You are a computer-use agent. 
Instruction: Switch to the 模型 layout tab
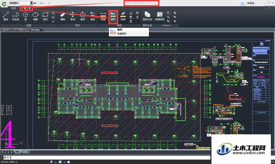coord(18,152)
